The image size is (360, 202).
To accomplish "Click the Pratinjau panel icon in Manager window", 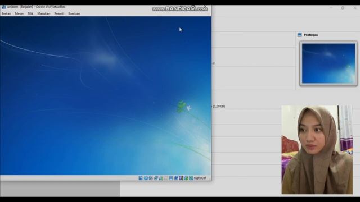I will [300, 35].
